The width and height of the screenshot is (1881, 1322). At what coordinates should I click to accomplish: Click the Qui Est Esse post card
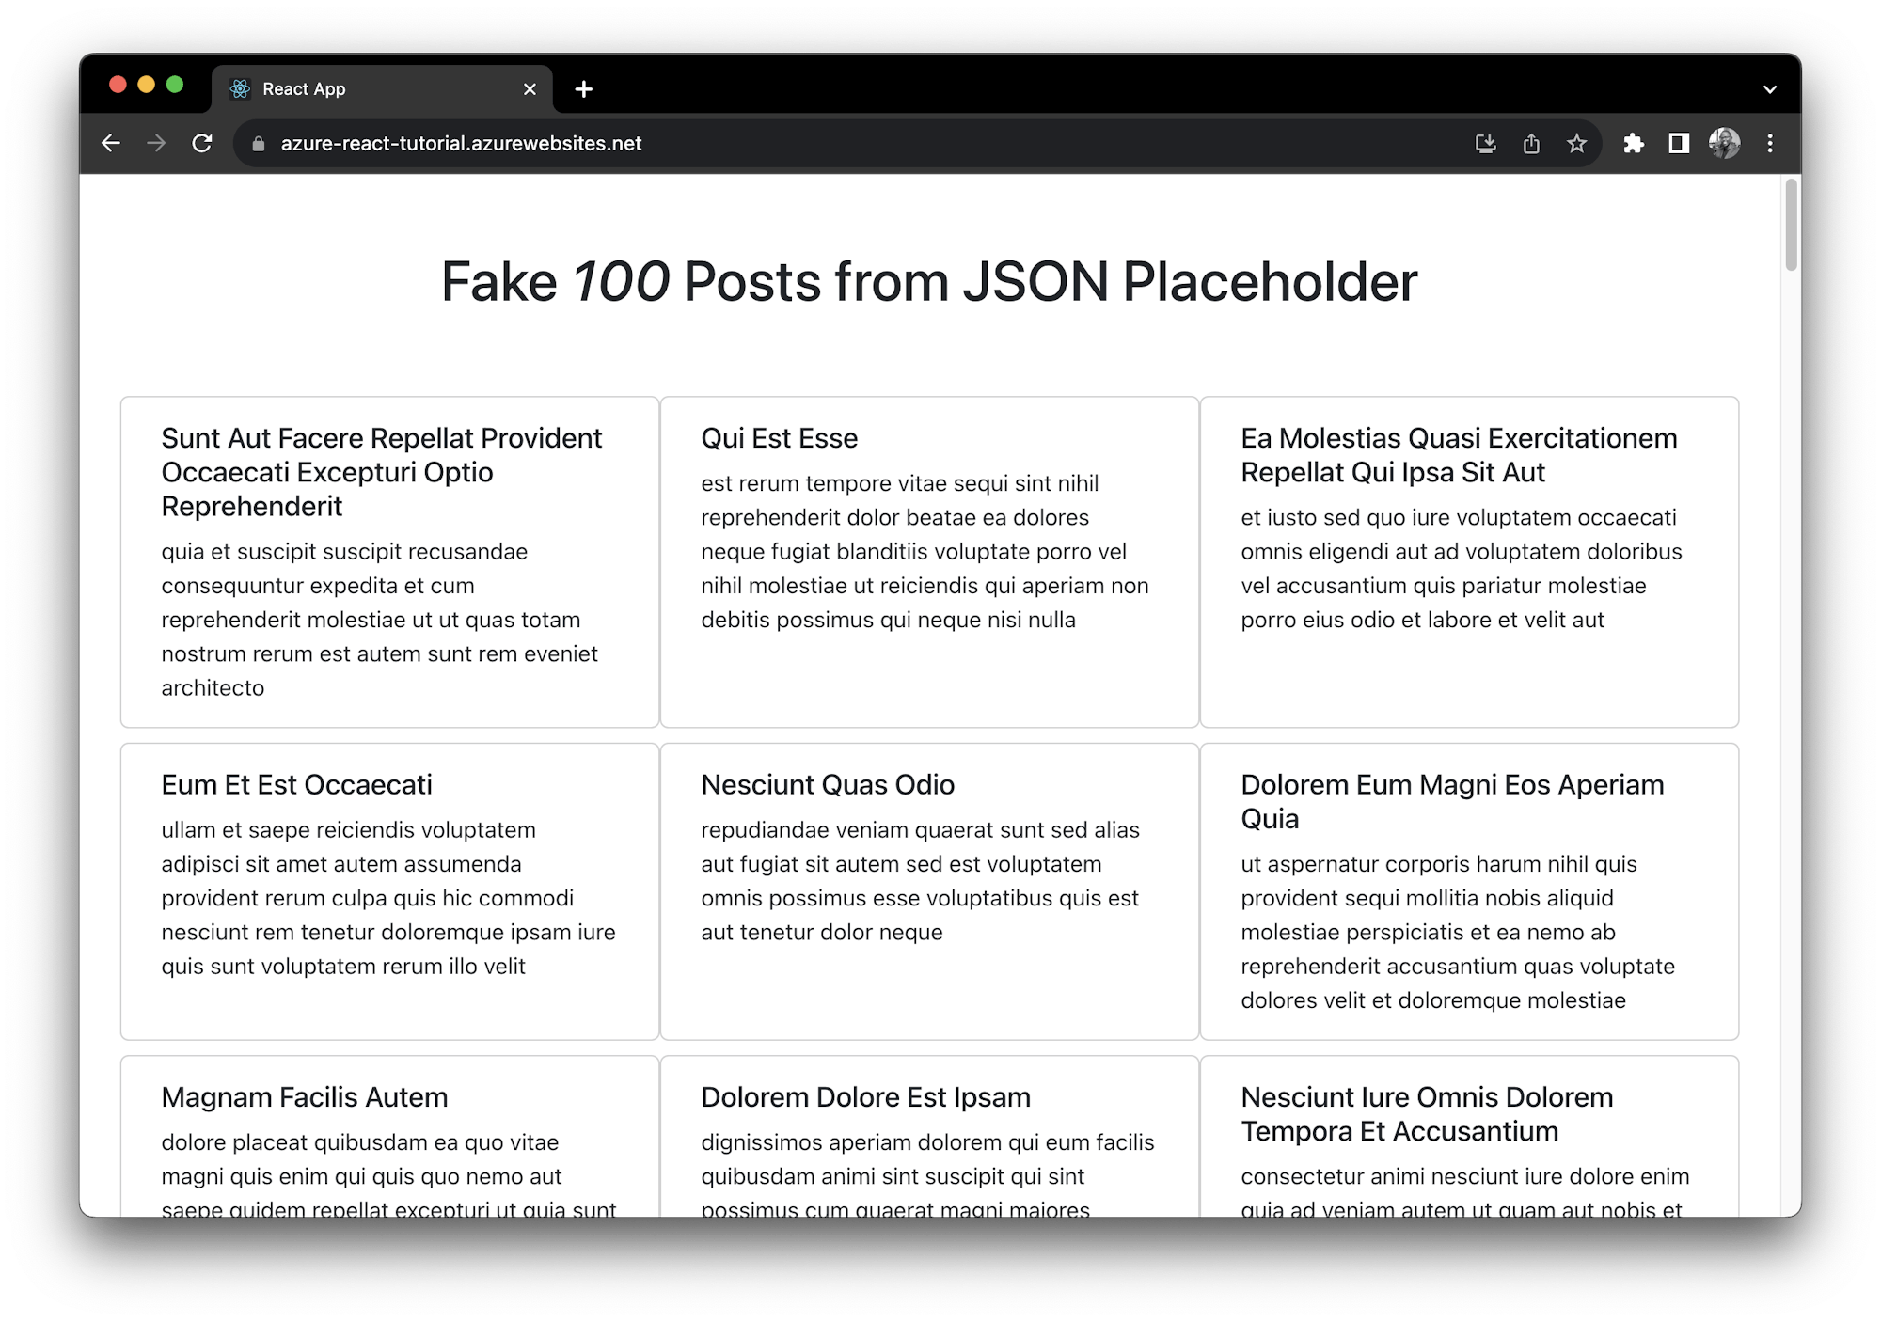(929, 561)
